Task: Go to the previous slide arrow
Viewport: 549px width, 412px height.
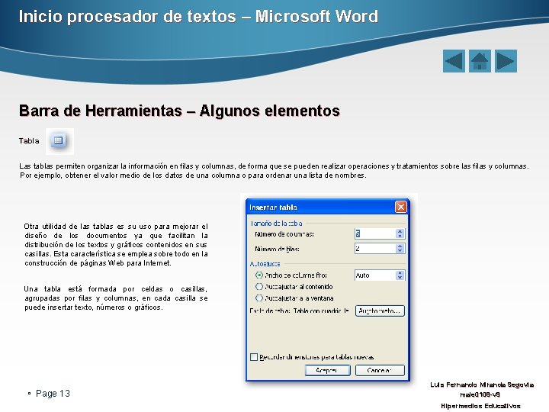Action: click(x=454, y=61)
